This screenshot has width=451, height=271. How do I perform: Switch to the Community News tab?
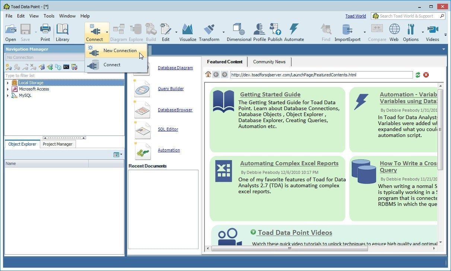pyautogui.click(x=269, y=62)
